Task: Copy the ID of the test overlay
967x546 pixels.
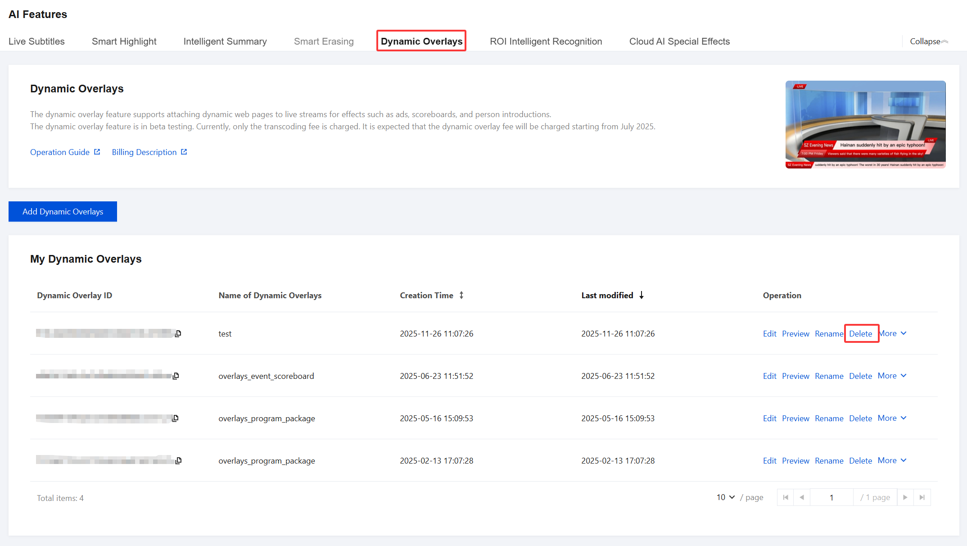Action: tap(178, 334)
